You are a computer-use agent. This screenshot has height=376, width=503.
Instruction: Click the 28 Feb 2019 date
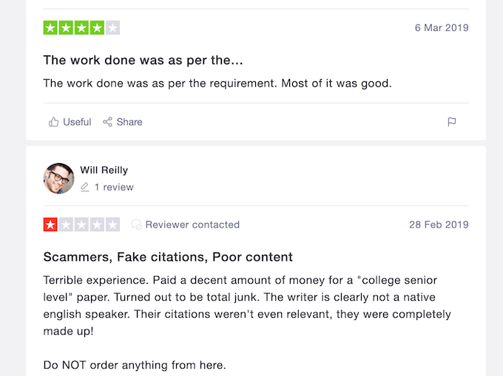[x=439, y=225]
